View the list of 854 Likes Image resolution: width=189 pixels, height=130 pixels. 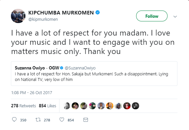(48, 106)
